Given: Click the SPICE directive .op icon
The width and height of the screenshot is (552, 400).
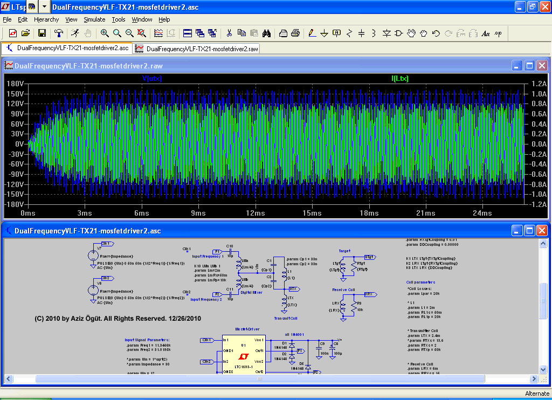Looking at the screenshot, I should [498, 33].
